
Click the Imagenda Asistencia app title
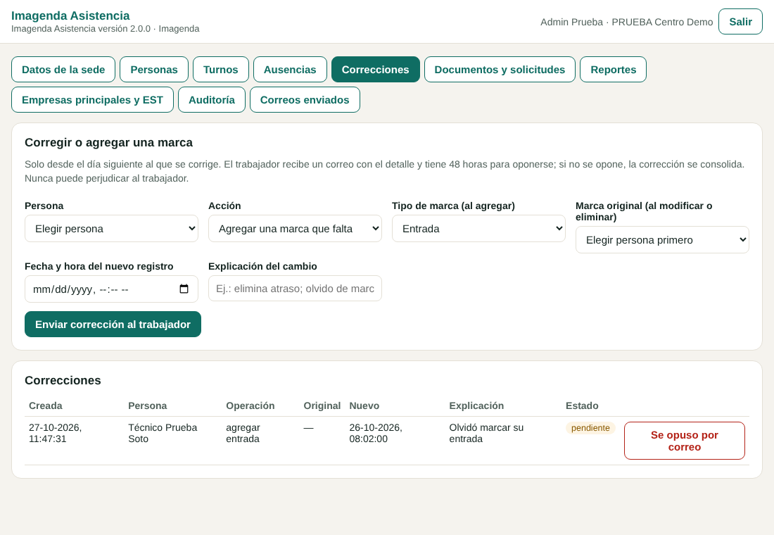(70, 15)
